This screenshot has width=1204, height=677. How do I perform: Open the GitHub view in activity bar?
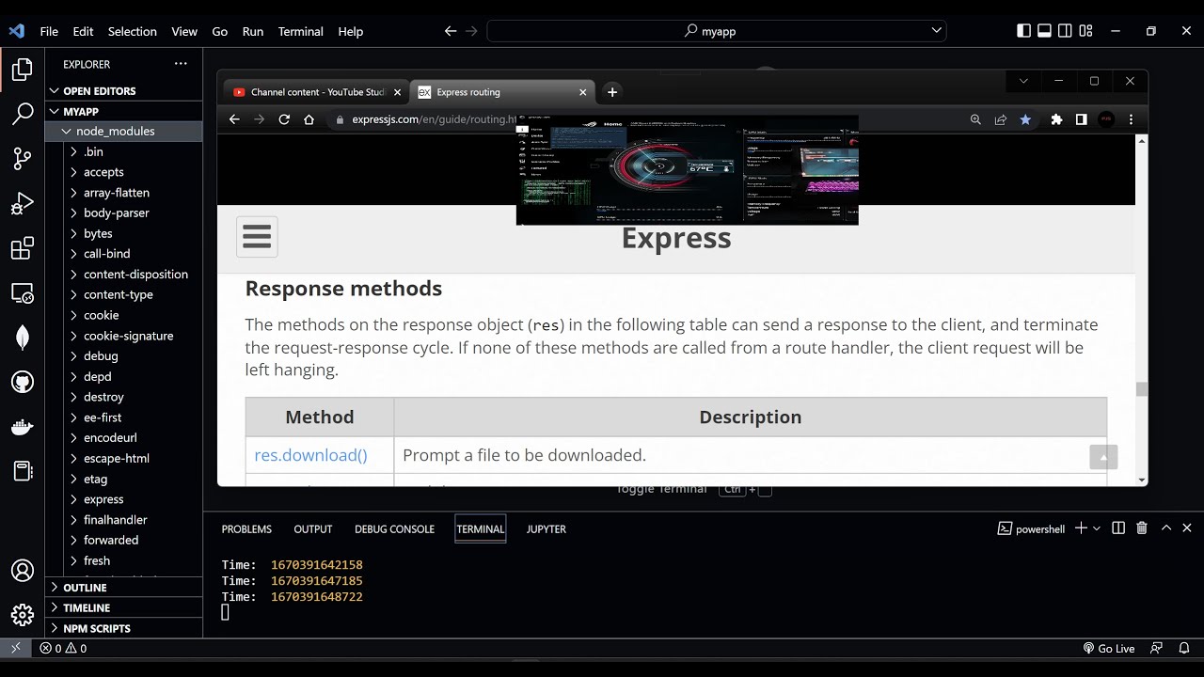pyautogui.click(x=23, y=382)
